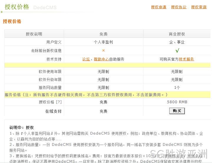Click the 软件使用年限 row label
The image size is (212, 163).
pyautogui.click(x=50, y=72)
